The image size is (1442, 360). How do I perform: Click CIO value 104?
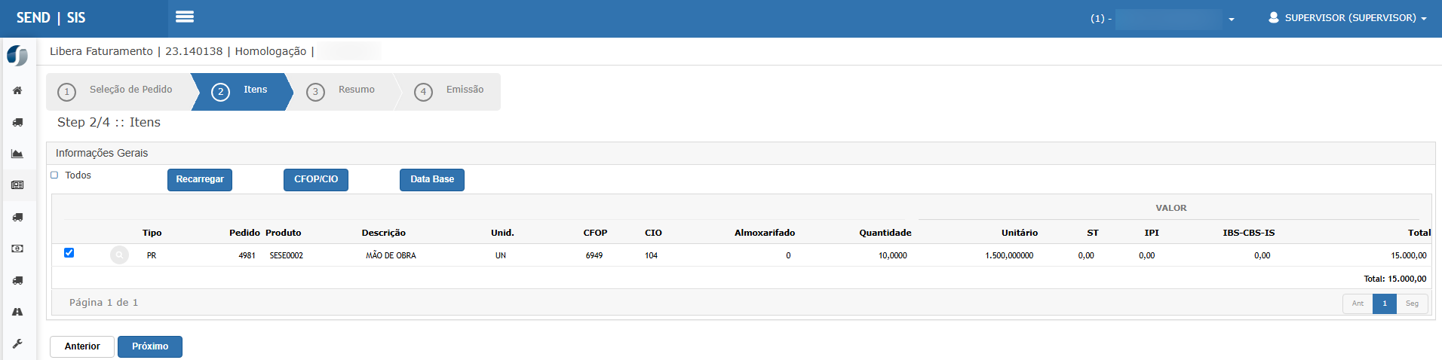(x=651, y=255)
